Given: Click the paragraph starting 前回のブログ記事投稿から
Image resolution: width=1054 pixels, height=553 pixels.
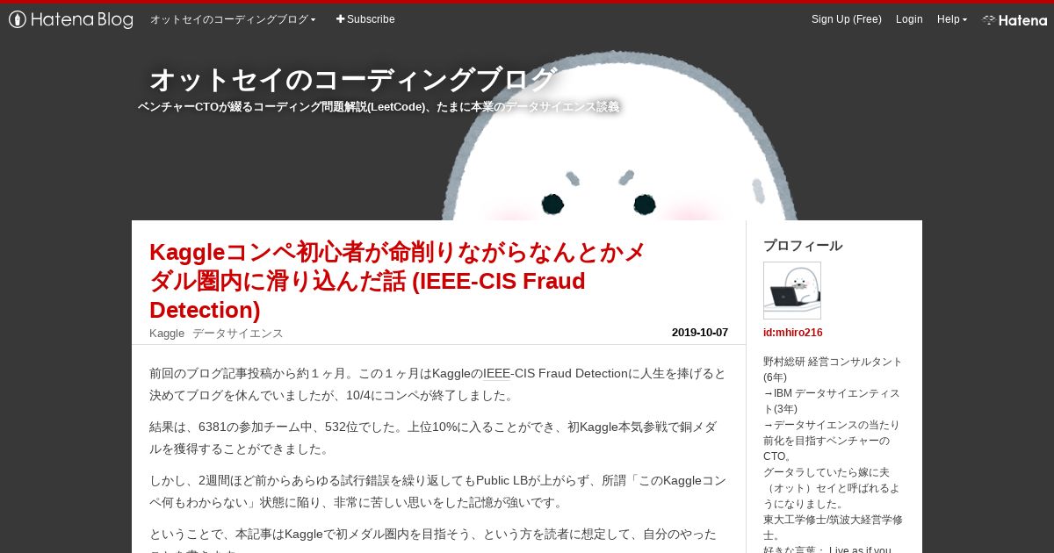Looking at the screenshot, I should coord(437,384).
